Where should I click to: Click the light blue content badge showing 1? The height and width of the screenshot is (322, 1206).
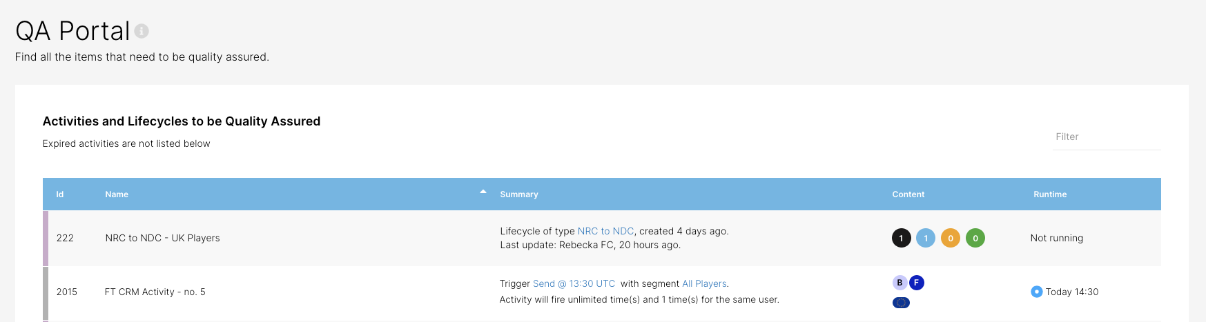click(x=926, y=238)
